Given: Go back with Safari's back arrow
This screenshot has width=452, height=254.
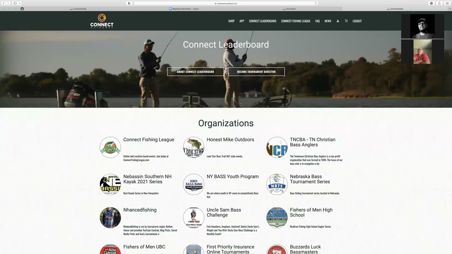Looking at the screenshot, I should [4, 3].
